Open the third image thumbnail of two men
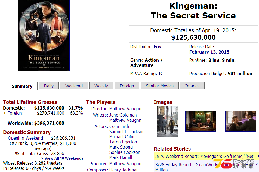This screenshot has width=259, height=172. coord(241,121)
